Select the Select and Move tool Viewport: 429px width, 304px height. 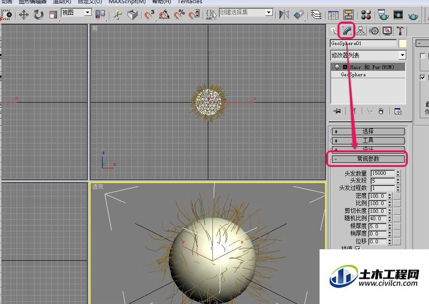24,15
